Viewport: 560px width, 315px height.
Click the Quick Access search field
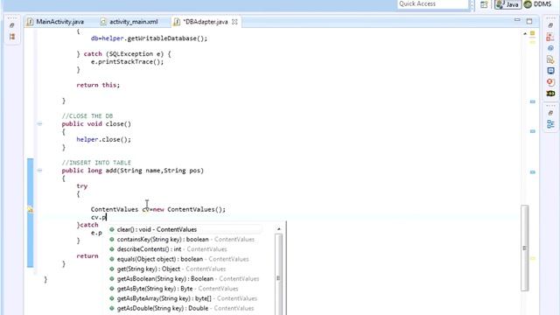pos(433,3)
